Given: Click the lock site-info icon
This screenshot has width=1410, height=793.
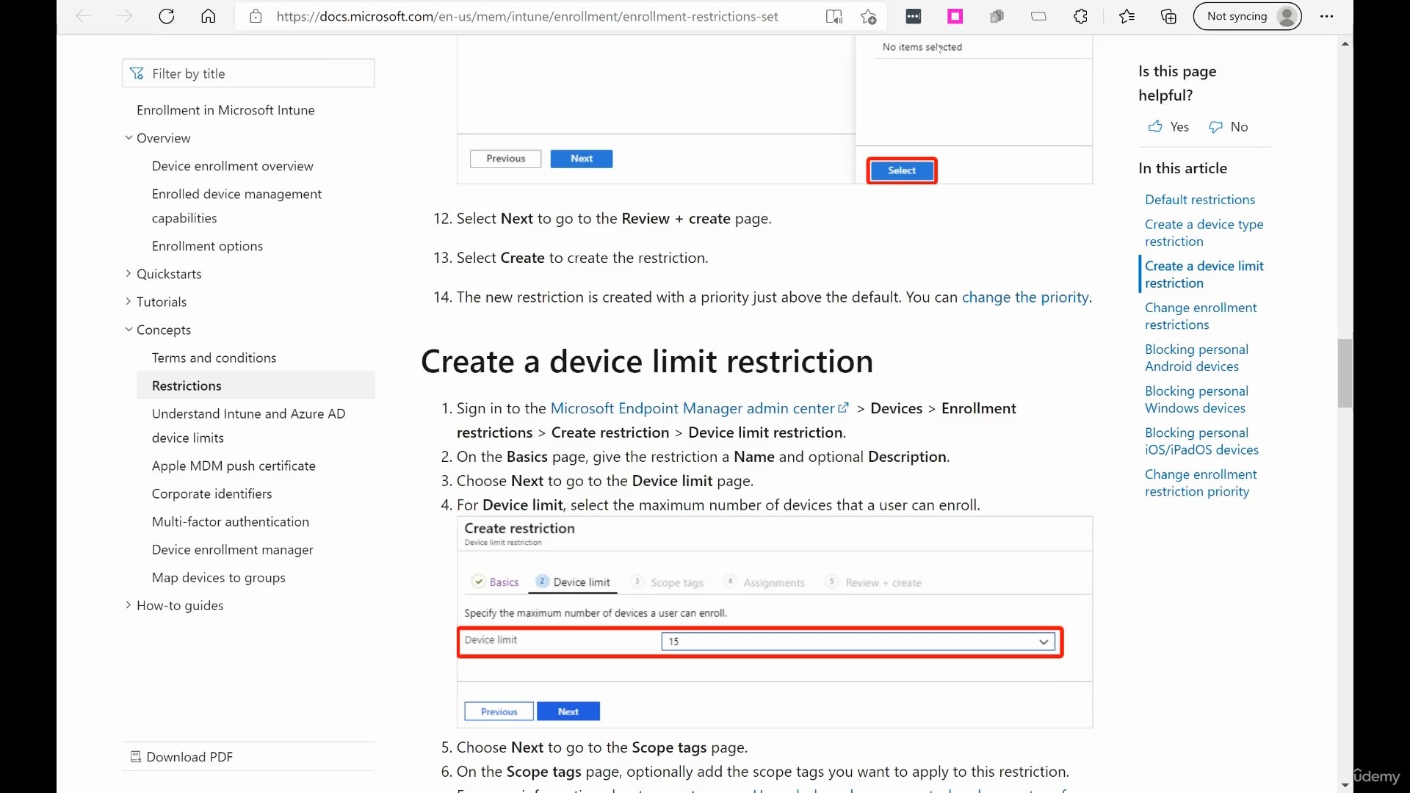Looking at the screenshot, I should [x=256, y=16].
